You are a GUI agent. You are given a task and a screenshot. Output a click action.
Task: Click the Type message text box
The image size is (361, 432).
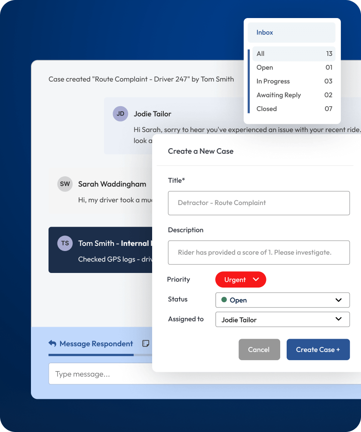tap(101, 374)
